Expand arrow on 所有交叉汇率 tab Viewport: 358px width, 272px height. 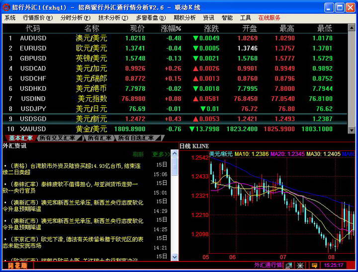click(x=80, y=138)
